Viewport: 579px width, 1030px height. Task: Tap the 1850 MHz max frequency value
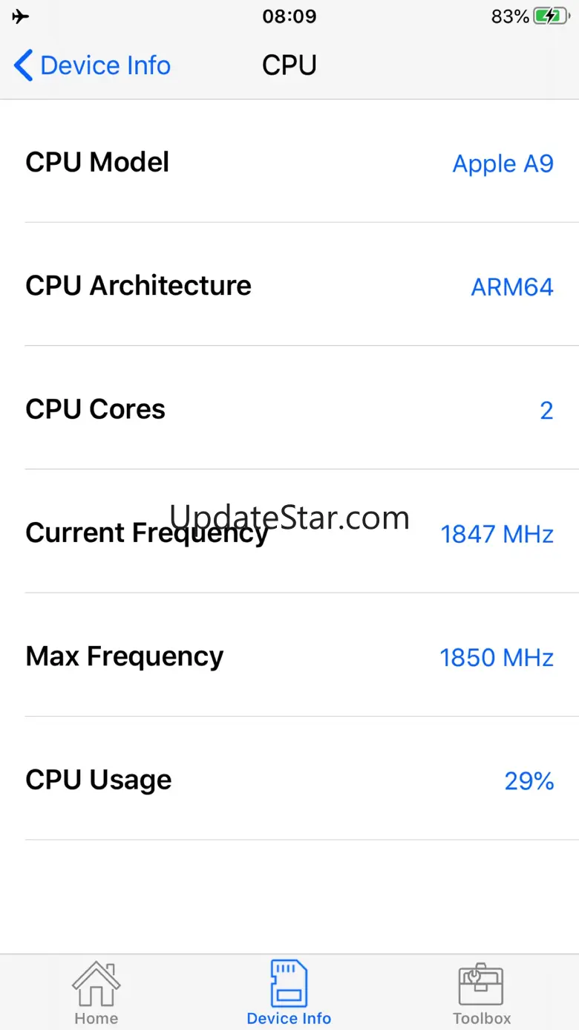pyautogui.click(x=497, y=658)
